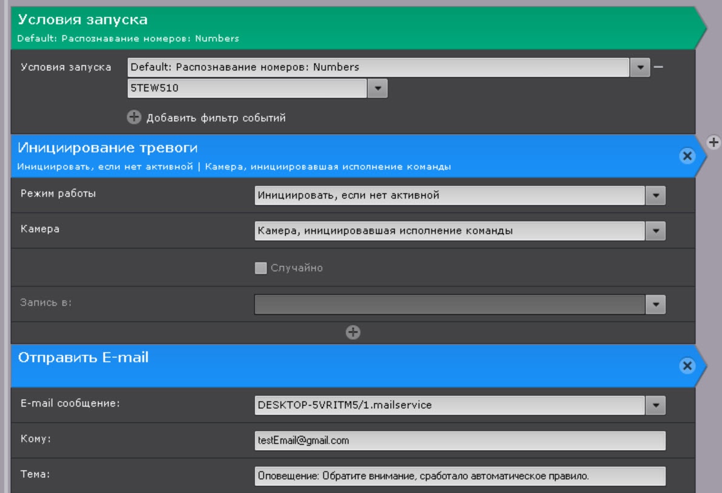Click the Режим работы row label
Screen dimensions: 722x493
point(58,194)
